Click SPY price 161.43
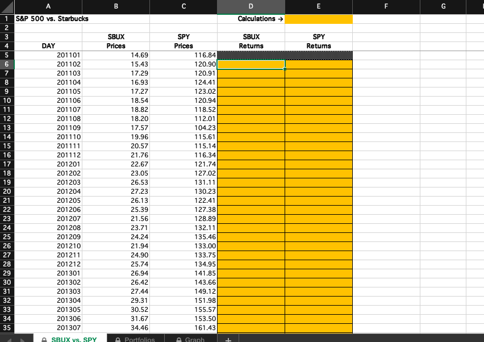Screen dimensions: 484x342 point(183,328)
